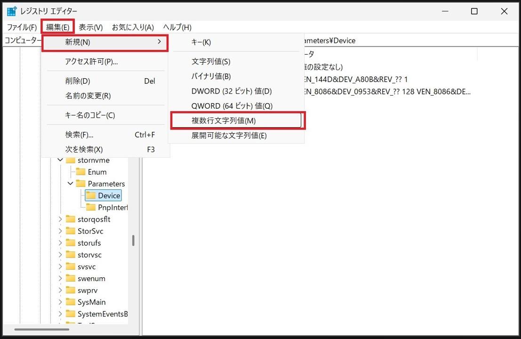Expand the svsvc tree node
Screen dimensions: 521x339
[x=60, y=266]
